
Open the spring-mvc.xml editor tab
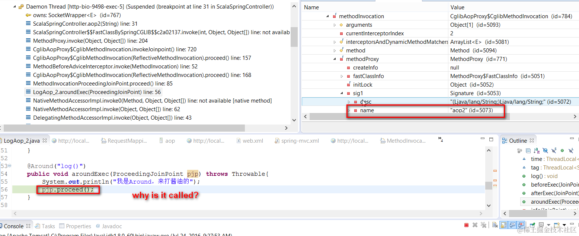pos(297,141)
